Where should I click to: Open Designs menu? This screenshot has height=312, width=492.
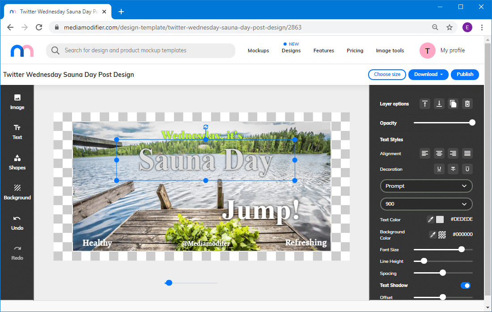[291, 51]
